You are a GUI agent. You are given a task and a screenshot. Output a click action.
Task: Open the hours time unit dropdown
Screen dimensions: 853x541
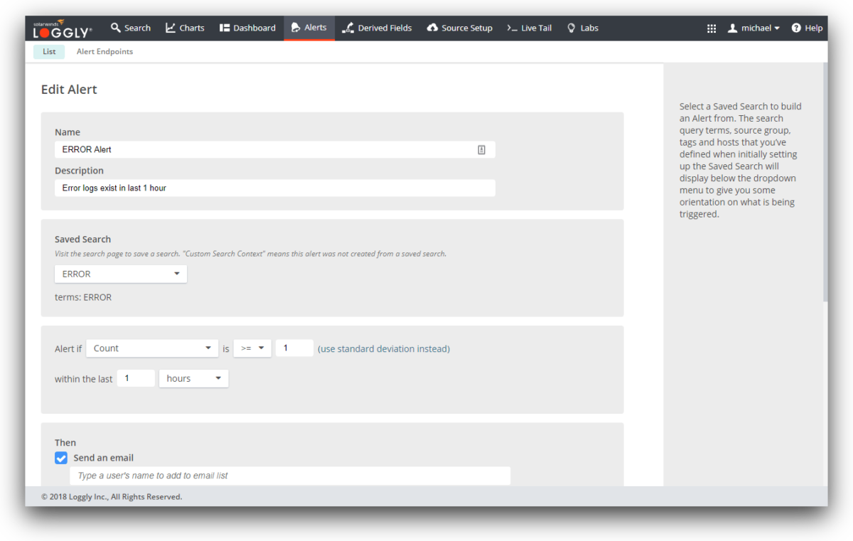pos(193,378)
